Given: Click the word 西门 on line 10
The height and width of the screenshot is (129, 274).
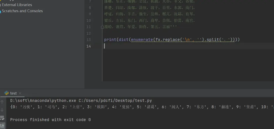Looking at the screenshot, I should [x=143, y=21].
